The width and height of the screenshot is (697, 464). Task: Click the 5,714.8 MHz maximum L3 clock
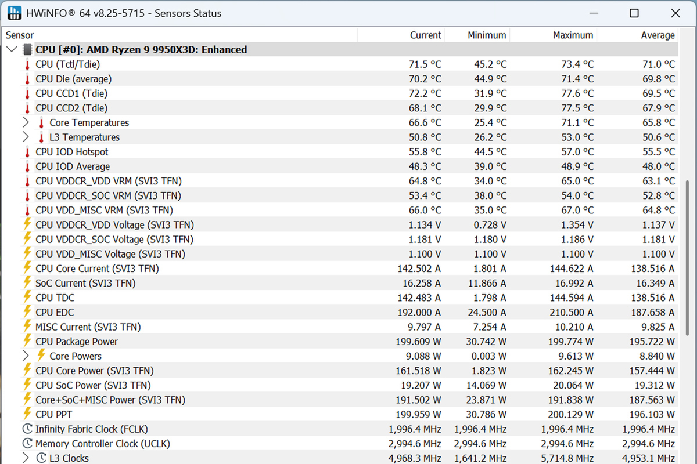(x=567, y=458)
